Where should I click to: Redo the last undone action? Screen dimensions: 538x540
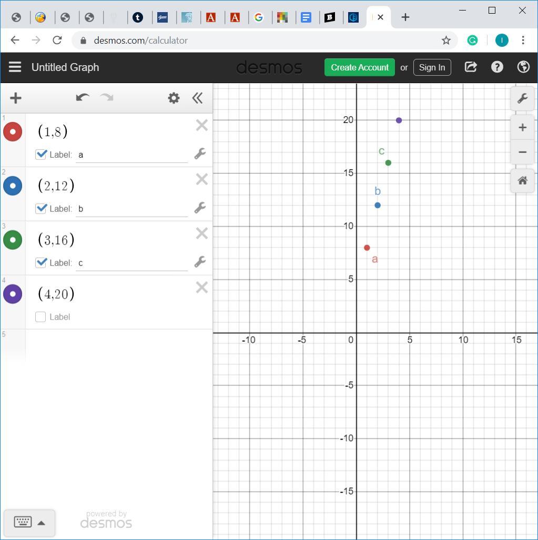pos(107,98)
